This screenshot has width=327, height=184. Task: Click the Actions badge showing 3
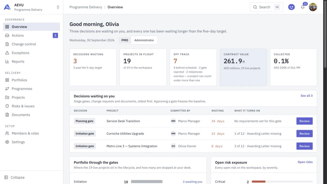coord(55,35)
